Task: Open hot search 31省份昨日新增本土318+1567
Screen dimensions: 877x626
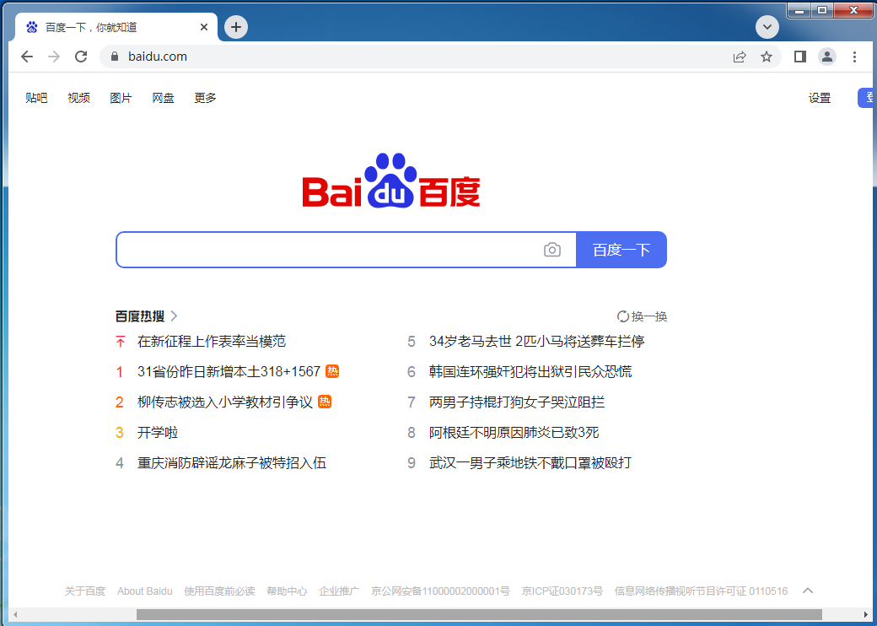Action: [x=229, y=371]
